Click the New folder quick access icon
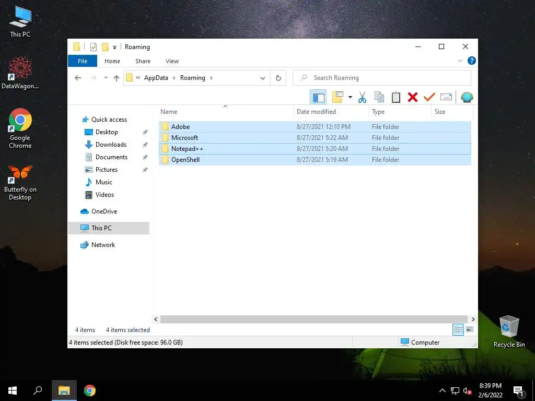Viewport: 535px width, 401px height. [x=105, y=47]
